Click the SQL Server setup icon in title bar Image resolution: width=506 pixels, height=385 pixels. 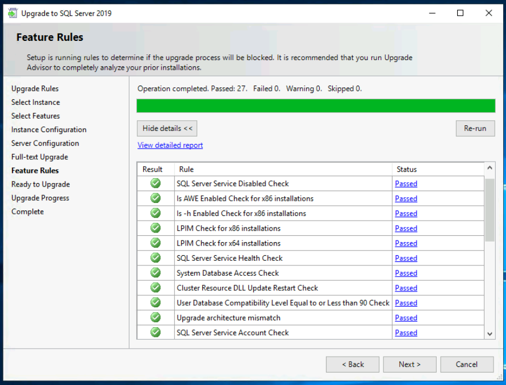[12, 13]
